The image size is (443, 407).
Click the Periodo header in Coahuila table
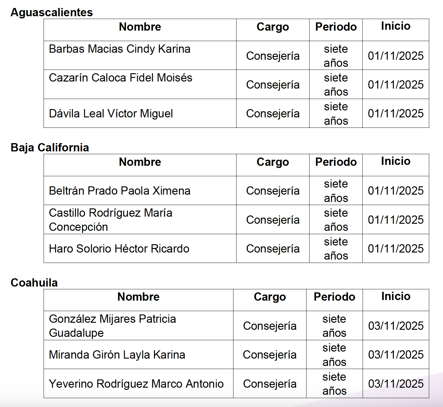click(334, 297)
